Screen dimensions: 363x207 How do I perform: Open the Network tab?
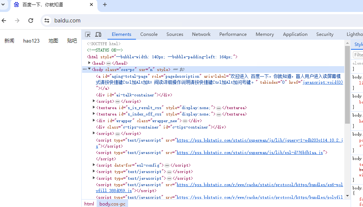201,34
